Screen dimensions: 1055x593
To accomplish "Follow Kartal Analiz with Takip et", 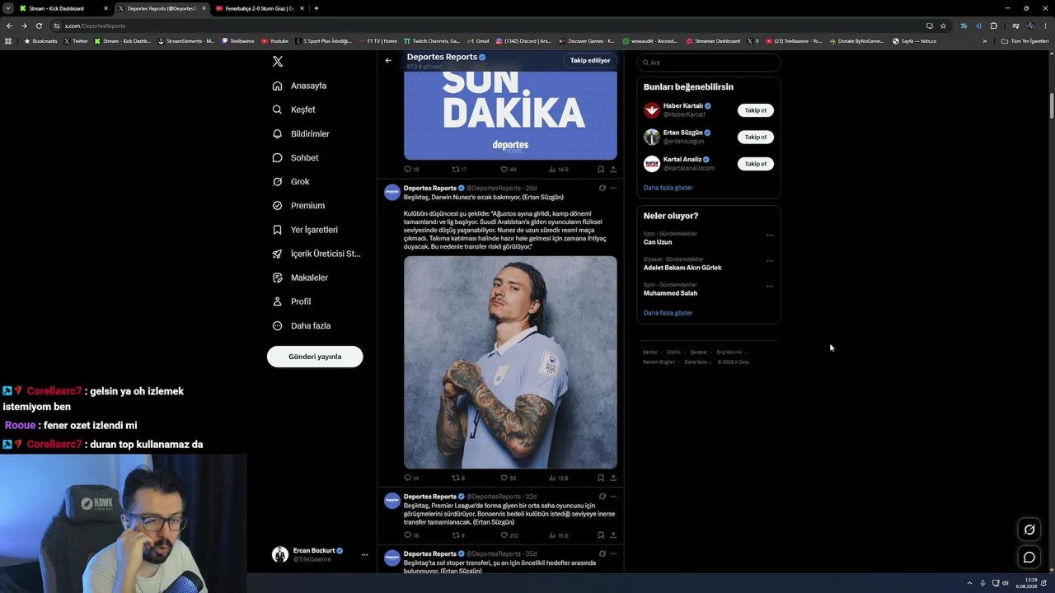I will pyautogui.click(x=755, y=164).
